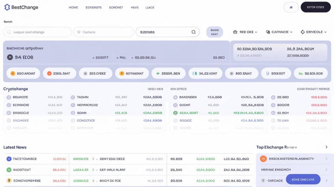Click the dark ETTOA OIES button
The height and width of the screenshot is (187, 334).
315,7
